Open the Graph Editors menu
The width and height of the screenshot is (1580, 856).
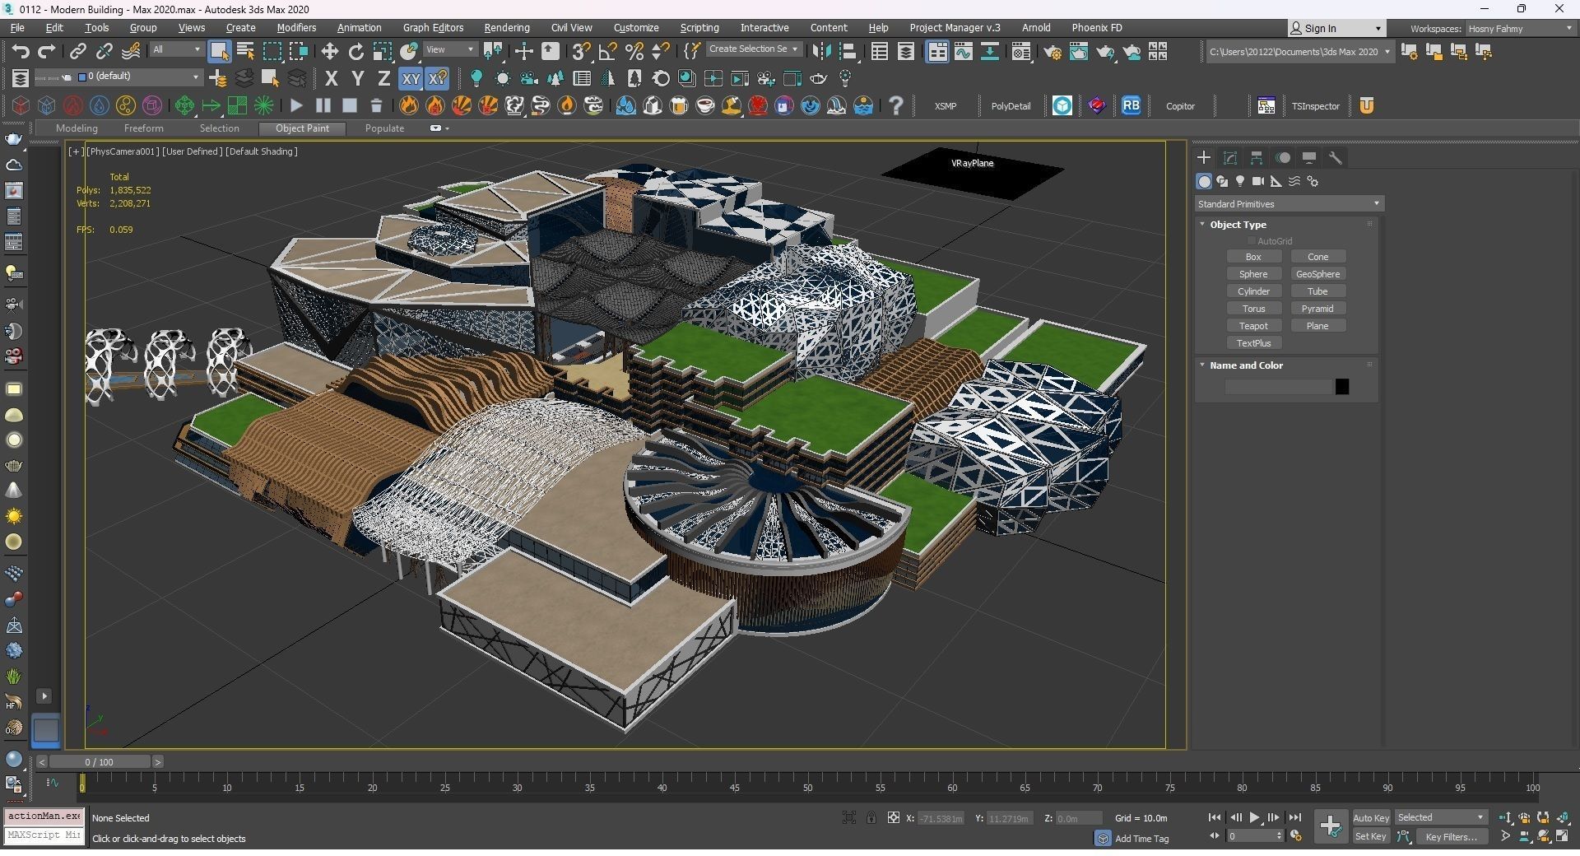point(433,28)
